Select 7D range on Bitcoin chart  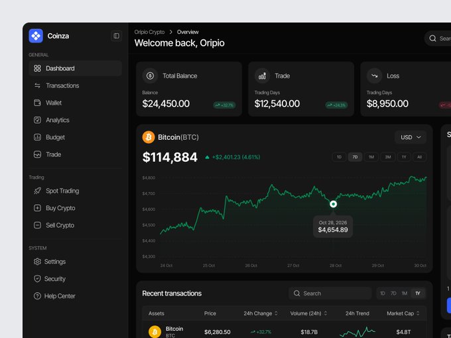click(355, 157)
